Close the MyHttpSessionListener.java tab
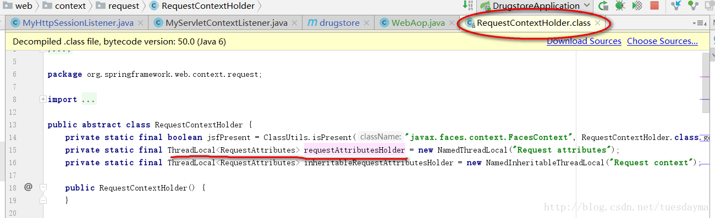Screen dimensions: 715x218 click(x=140, y=23)
